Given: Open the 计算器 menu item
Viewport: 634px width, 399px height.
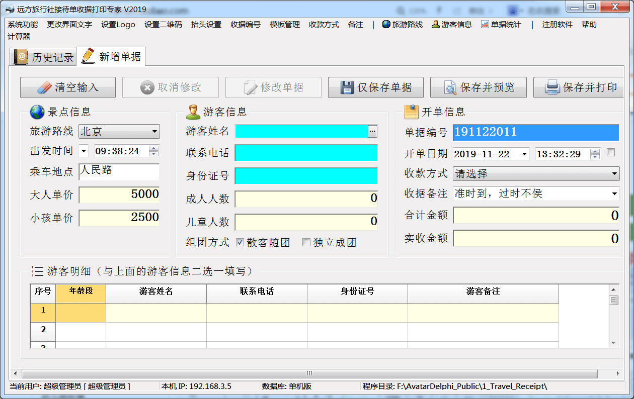Looking at the screenshot, I should [19, 36].
